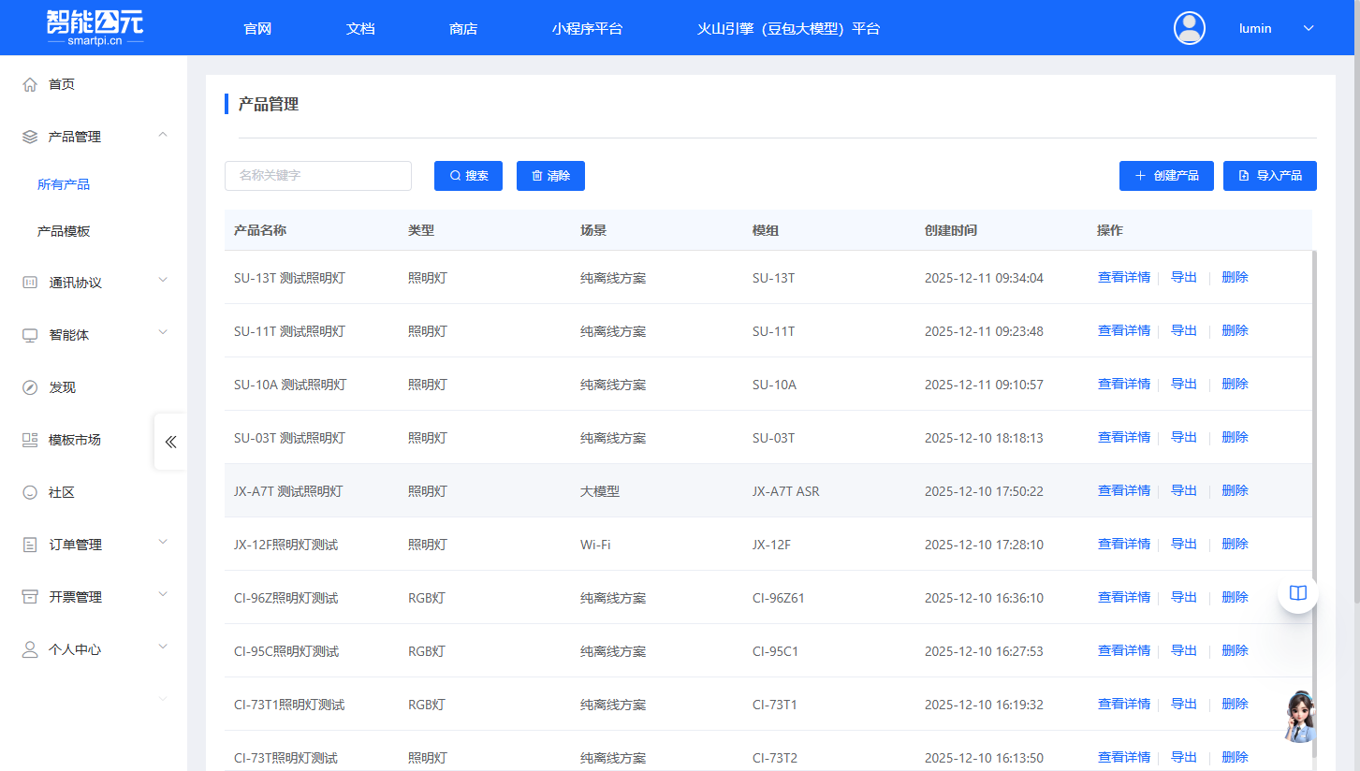Image resolution: width=1360 pixels, height=771 pixels.
Task: Click the compass icon beside 发现
Action: [30, 387]
